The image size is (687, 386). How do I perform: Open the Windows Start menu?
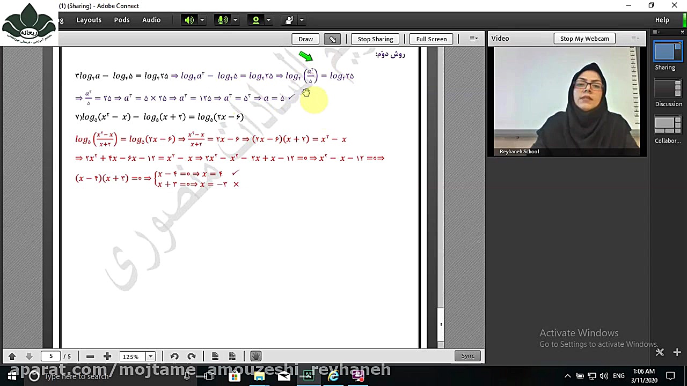point(12,376)
